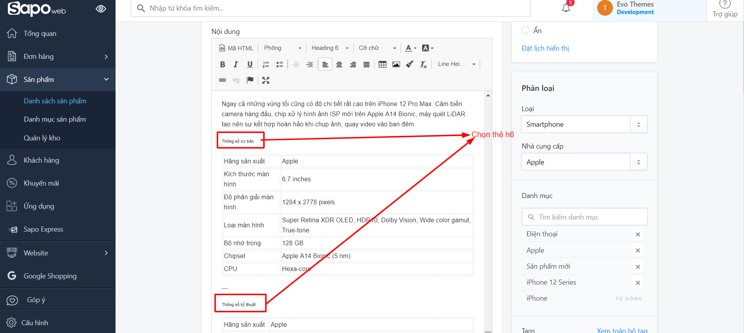Viewport: 744px width, 333px height.
Task: Click the Sapo web logo
Action: [37, 9]
